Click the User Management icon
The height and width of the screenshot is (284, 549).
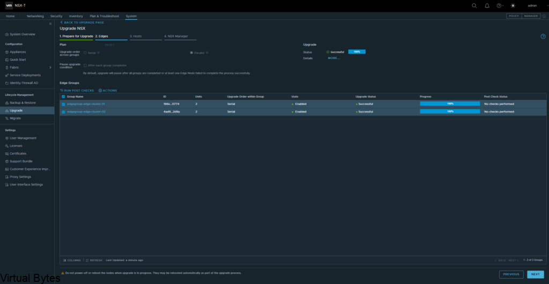[7, 138]
